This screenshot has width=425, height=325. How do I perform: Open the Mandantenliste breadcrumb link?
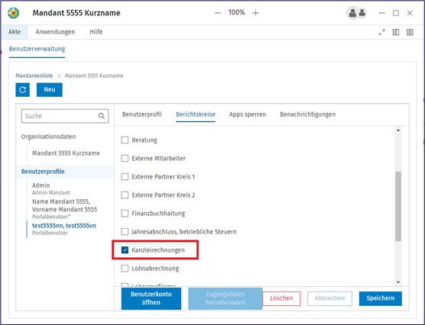34,76
